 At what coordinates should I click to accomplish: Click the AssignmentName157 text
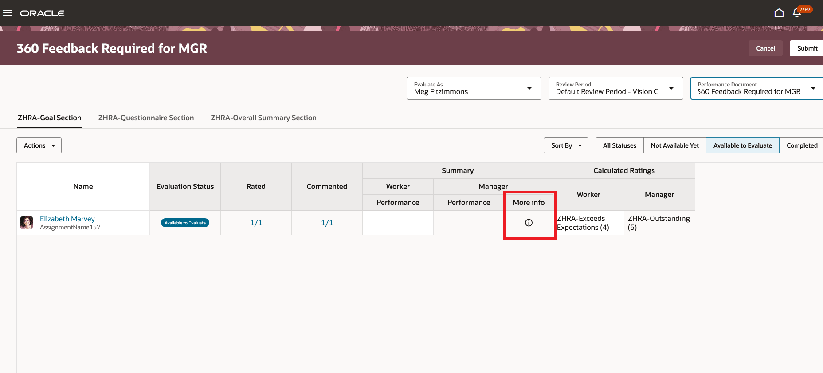[x=70, y=227]
